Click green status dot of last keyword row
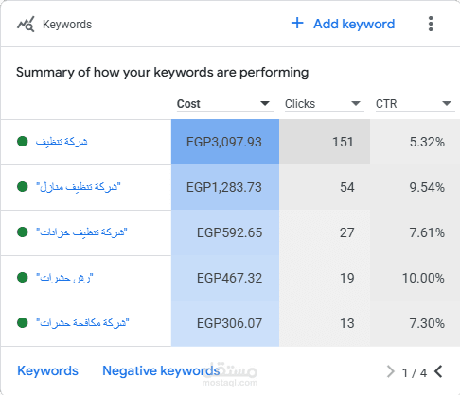460x395 pixels. tap(23, 323)
